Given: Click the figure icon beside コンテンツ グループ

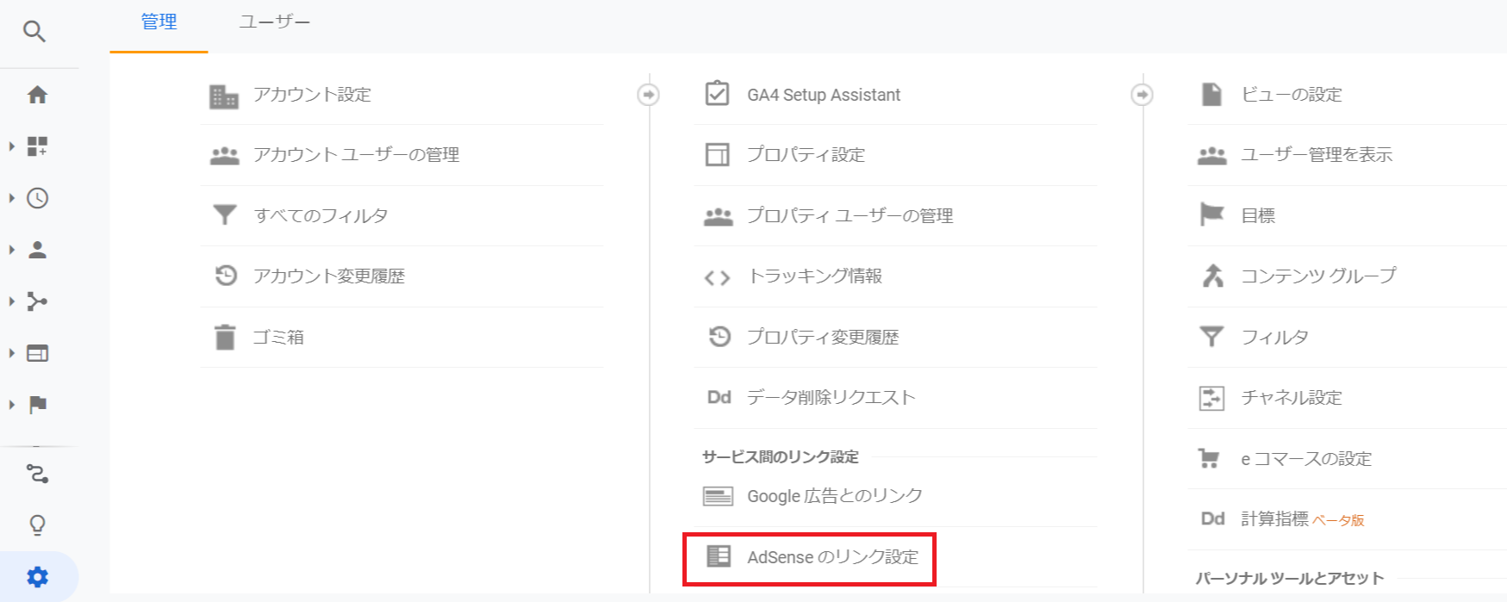Looking at the screenshot, I should point(1212,276).
